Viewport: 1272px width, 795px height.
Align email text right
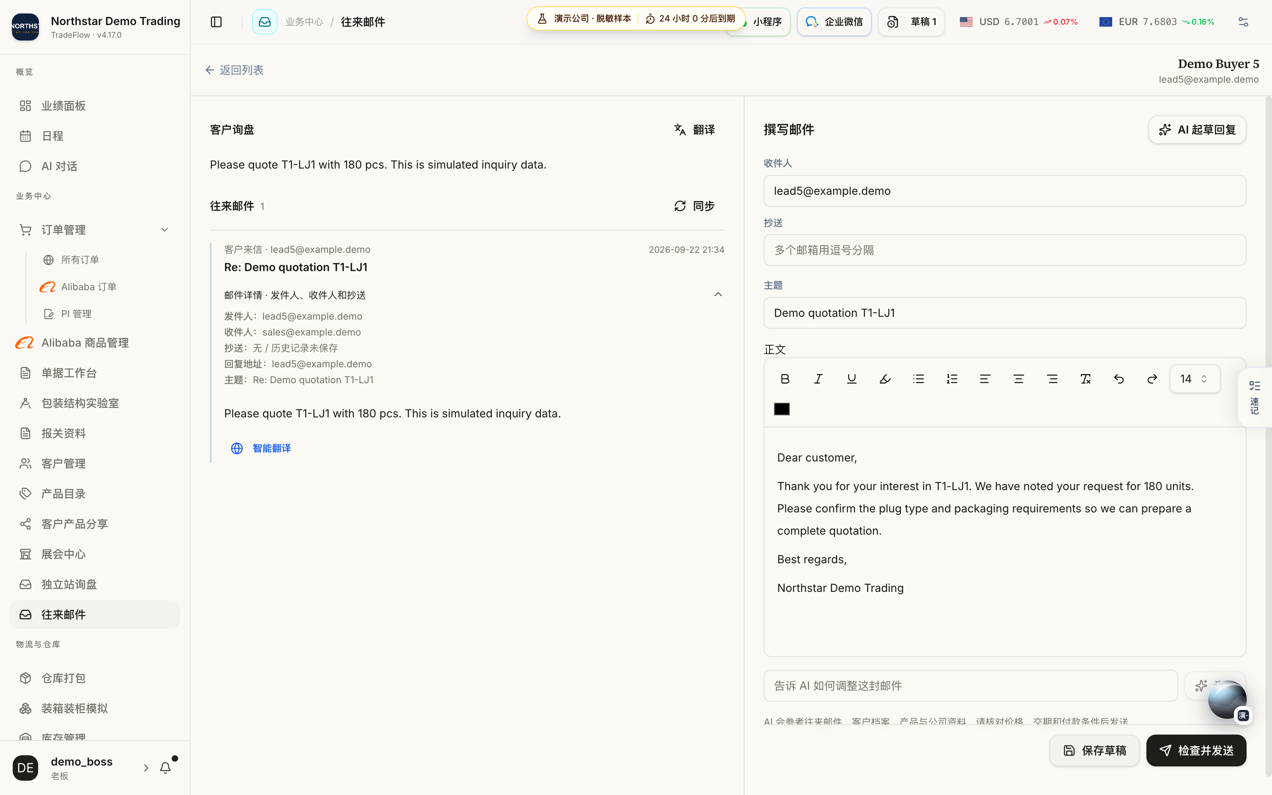pos(1052,379)
